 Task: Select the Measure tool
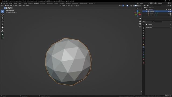[x=2, y=34]
